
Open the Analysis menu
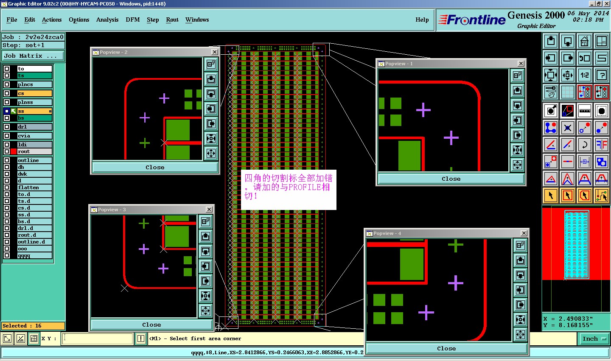pos(107,20)
